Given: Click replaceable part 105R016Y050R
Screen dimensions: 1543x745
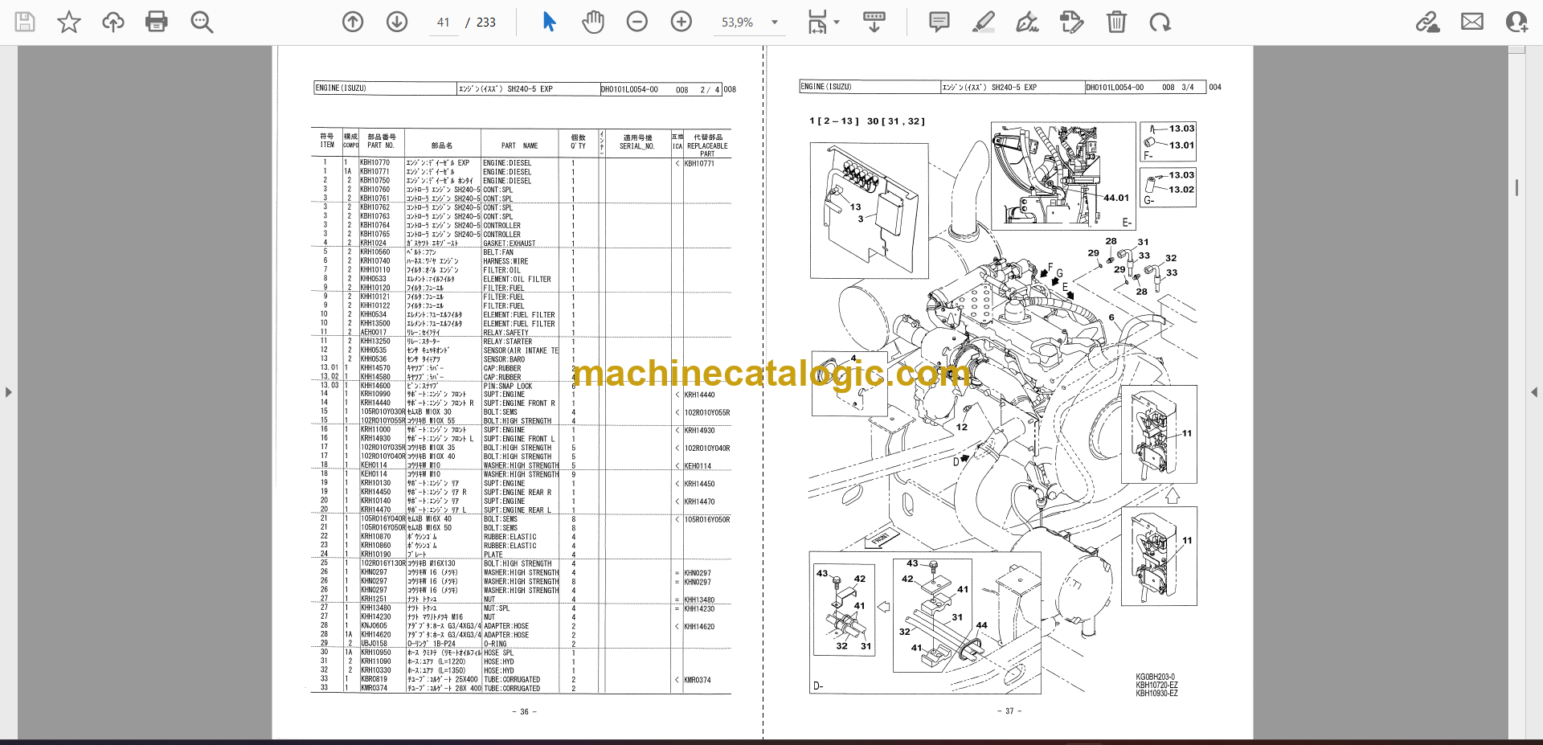Looking at the screenshot, I should 707,519.
